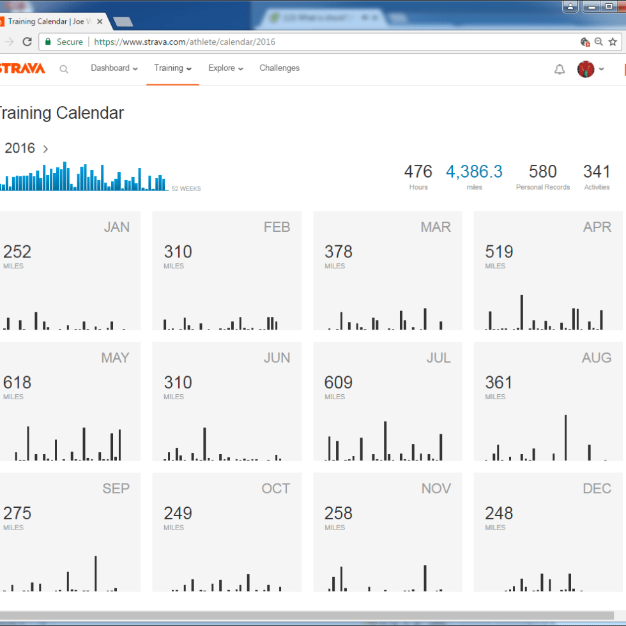This screenshot has height=626, width=626.
Task: Reload the page with the refresh icon
Action: pos(27,42)
